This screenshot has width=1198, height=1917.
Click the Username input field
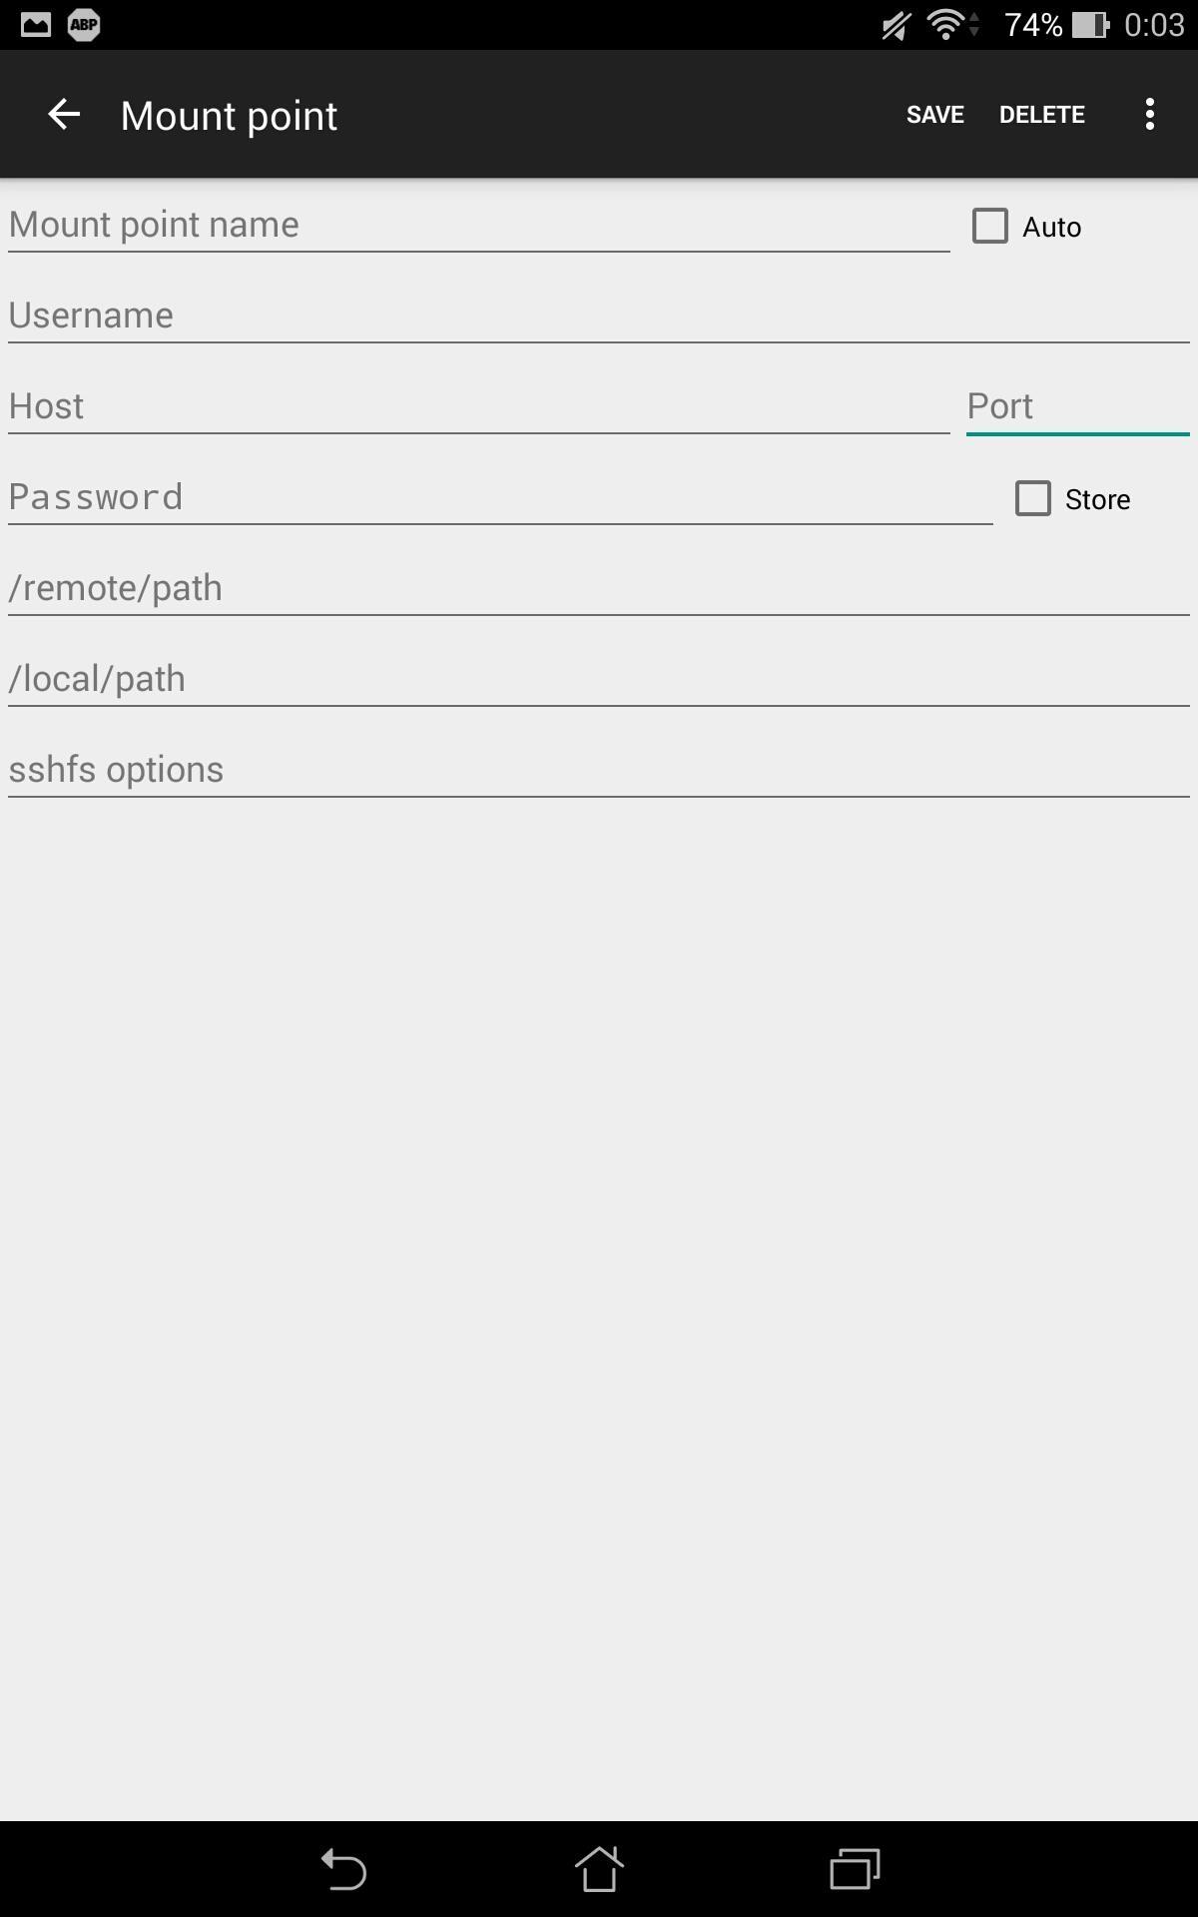[599, 316]
